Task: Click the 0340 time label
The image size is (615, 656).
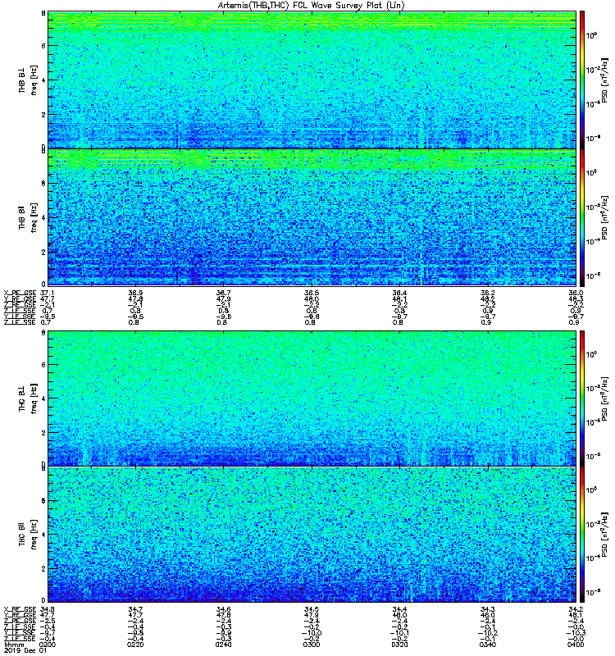Action: [487, 645]
